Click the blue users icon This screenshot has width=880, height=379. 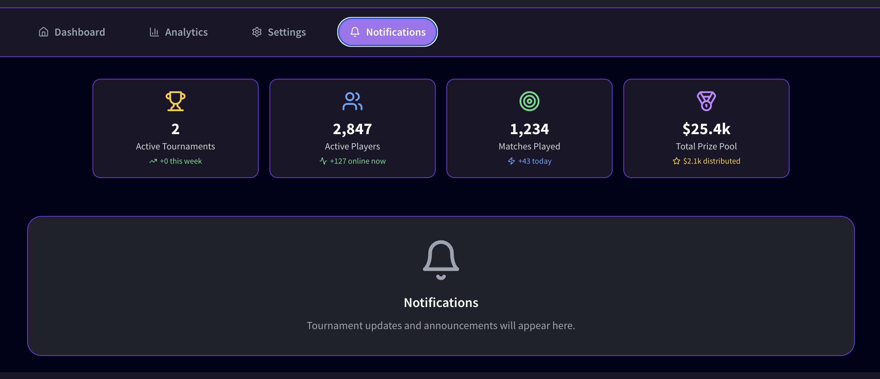(353, 101)
